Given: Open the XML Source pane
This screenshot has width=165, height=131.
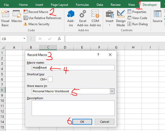Looking at the screenshot, I should (158, 16).
